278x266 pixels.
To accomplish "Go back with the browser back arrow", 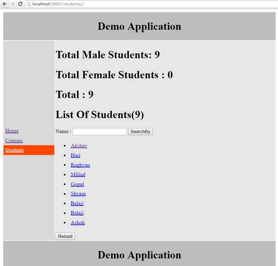I will point(5,4).
